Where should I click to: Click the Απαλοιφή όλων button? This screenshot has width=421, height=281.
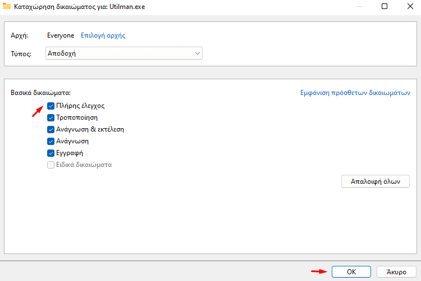pos(376,182)
